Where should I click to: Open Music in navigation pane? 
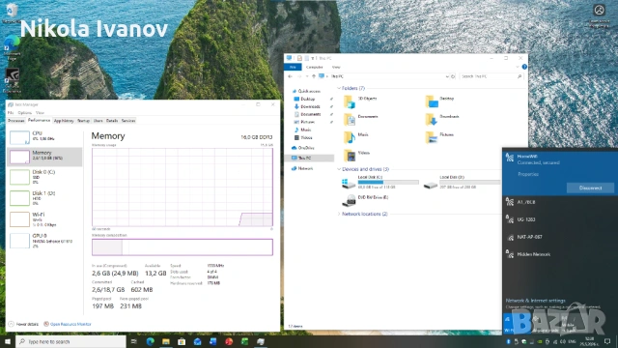point(302,130)
